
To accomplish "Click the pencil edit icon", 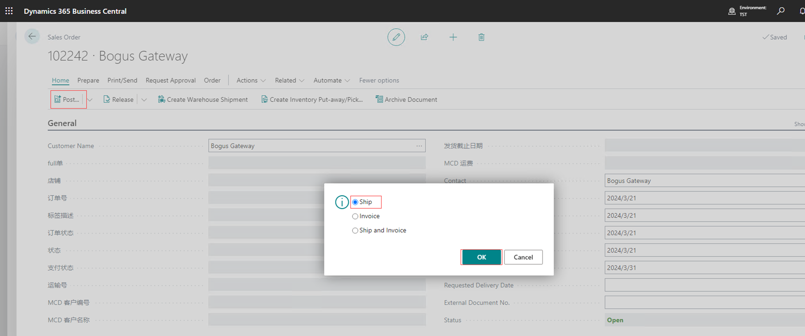I will [x=396, y=37].
